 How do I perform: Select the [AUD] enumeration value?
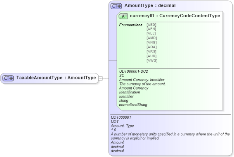[151, 56]
